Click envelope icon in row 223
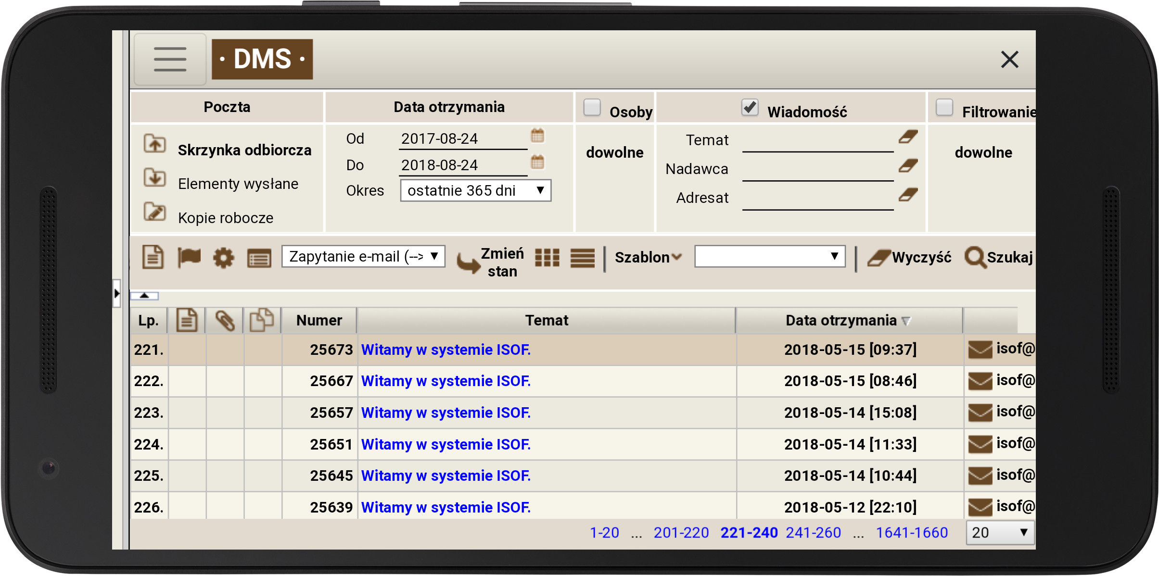This screenshot has width=1159, height=576. pos(980,413)
